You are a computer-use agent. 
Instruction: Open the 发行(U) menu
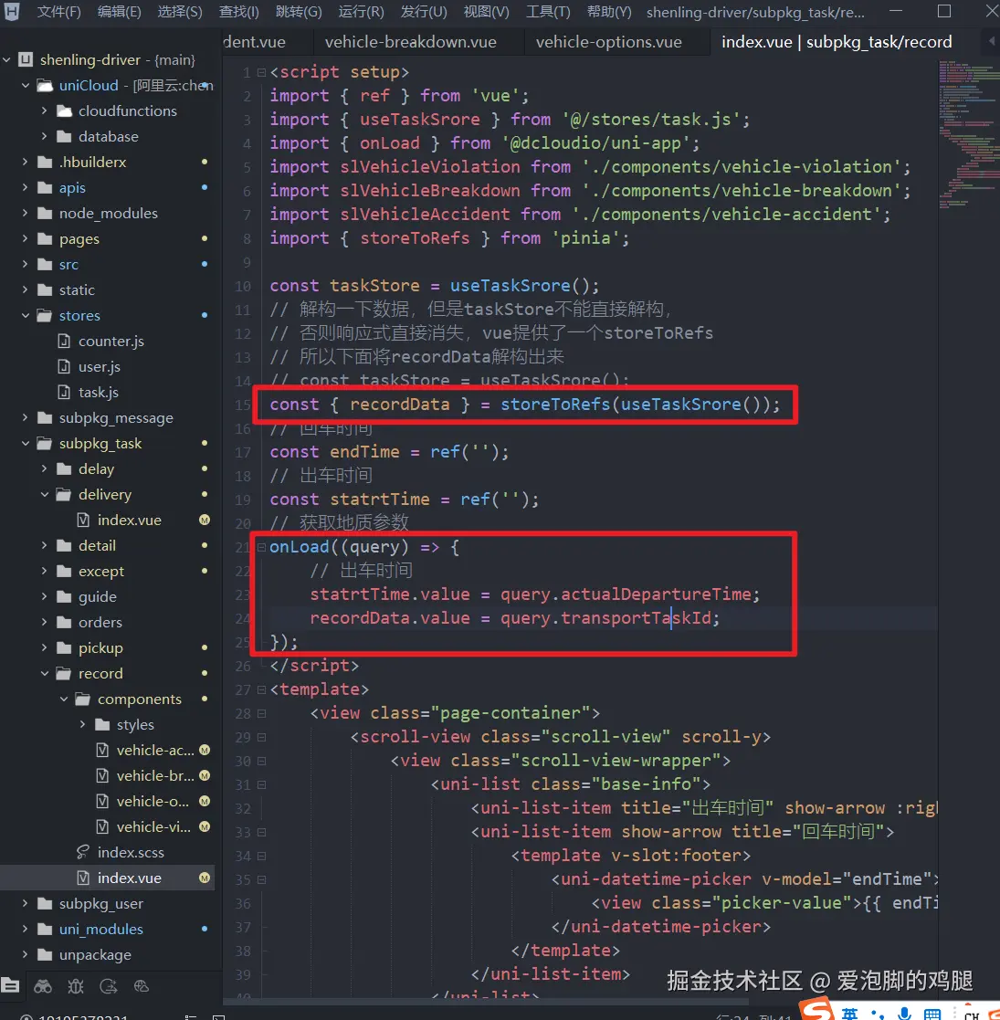tap(424, 12)
